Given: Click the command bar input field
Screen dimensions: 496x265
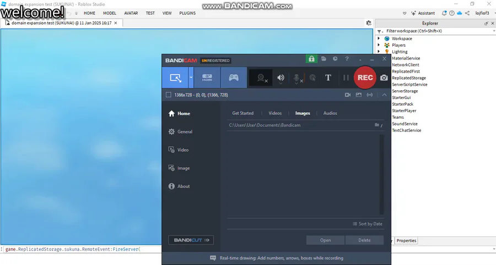Looking at the screenshot, I should [x=83, y=249].
